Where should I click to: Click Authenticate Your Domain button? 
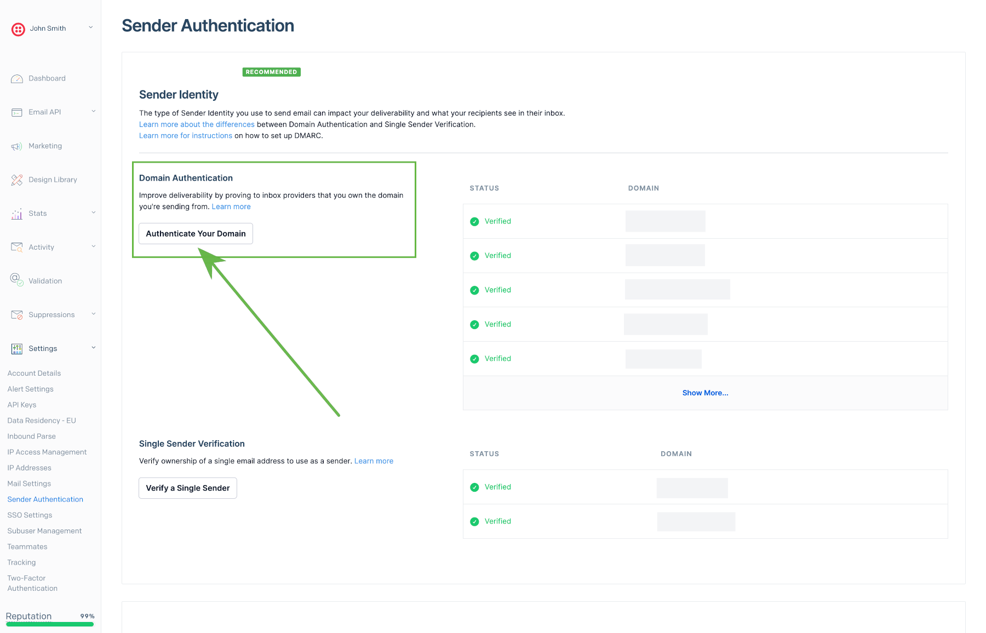196,234
